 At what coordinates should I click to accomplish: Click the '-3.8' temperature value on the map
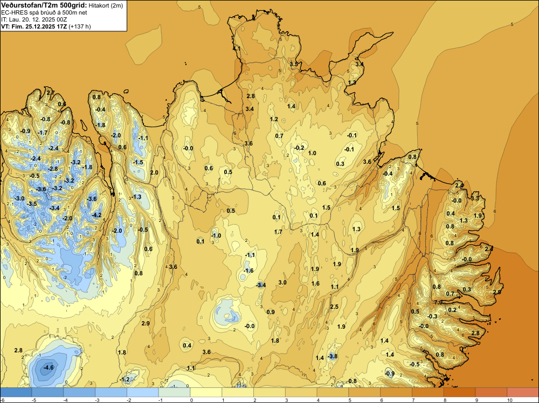tap(333, 357)
